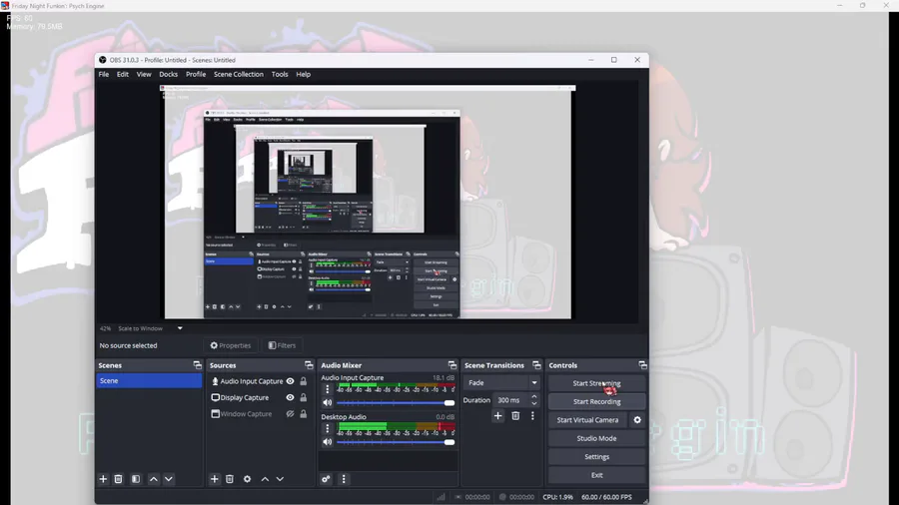
Task: Hide the Display Capture source
Action: [290, 397]
